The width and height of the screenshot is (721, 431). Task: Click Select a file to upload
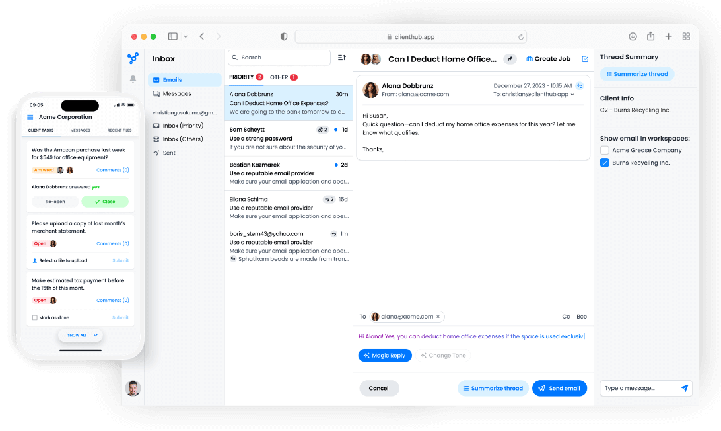click(60, 260)
